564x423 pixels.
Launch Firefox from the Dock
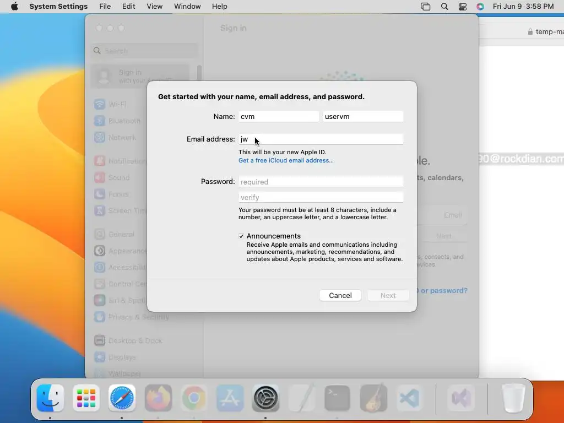coord(158,398)
